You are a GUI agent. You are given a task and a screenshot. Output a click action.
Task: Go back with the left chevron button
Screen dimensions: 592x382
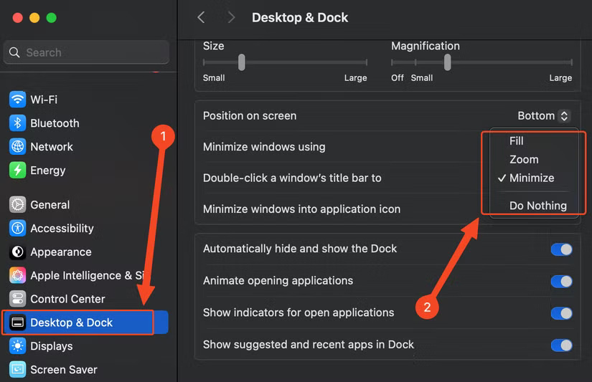(202, 18)
